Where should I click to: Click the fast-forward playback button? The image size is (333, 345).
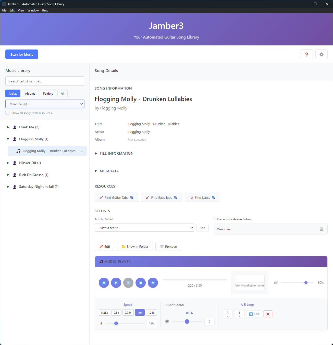(153, 283)
